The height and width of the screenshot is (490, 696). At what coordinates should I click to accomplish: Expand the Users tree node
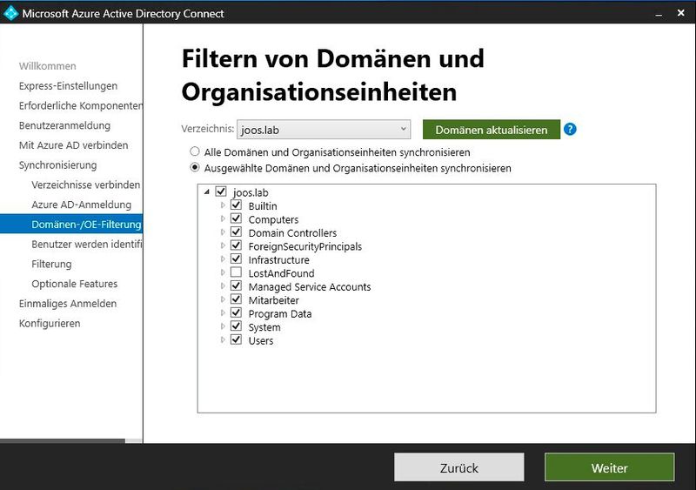[x=223, y=339]
